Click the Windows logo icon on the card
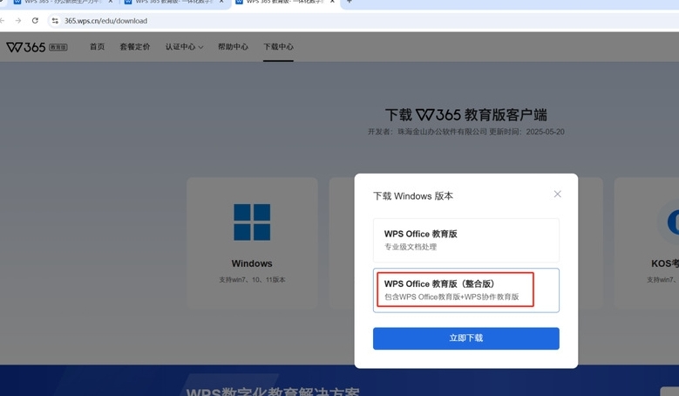This screenshot has height=396, width=679. pyautogui.click(x=252, y=222)
